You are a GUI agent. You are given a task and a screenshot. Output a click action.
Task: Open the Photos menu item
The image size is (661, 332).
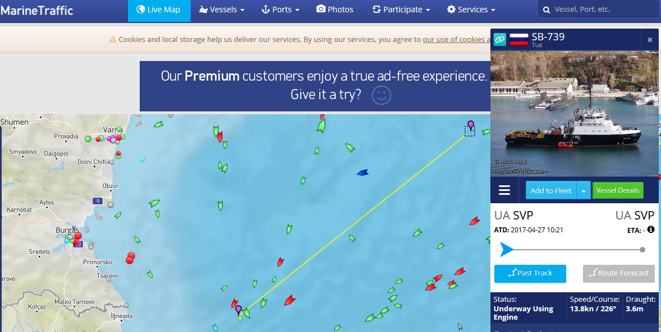point(335,10)
